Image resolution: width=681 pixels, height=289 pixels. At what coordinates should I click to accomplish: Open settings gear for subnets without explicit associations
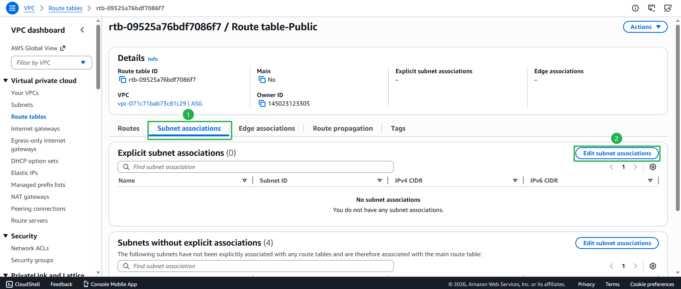tap(652, 266)
